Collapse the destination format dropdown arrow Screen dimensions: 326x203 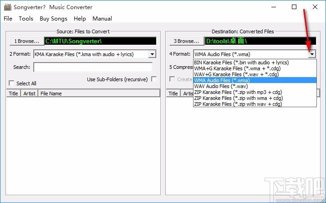tap(312, 54)
